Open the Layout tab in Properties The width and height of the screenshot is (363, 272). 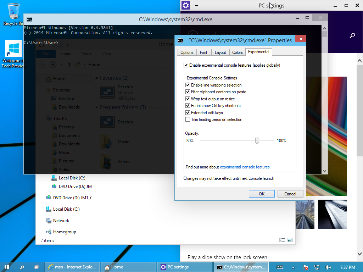(220, 52)
